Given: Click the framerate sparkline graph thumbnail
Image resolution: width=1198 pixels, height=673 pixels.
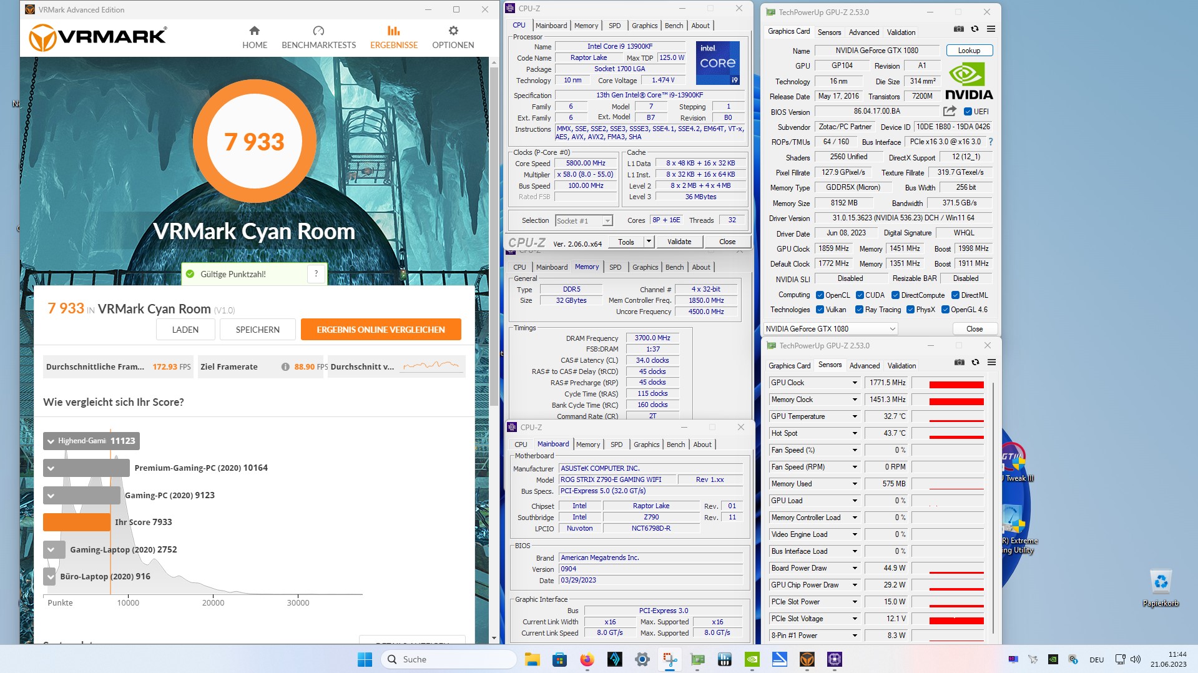Looking at the screenshot, I should 431,366.
